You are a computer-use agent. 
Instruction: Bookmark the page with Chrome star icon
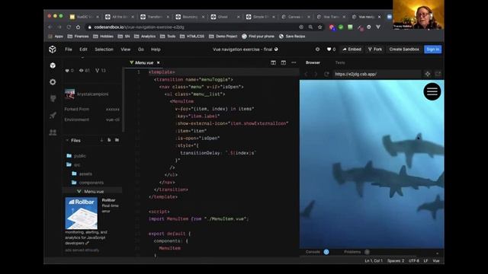(x=320, y=27)
